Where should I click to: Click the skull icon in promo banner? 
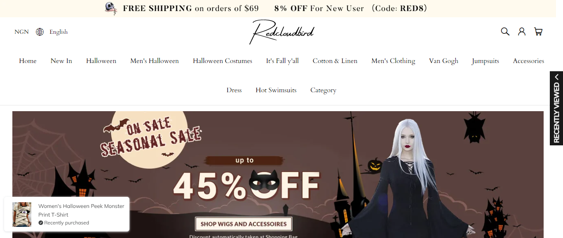point(110,8)
